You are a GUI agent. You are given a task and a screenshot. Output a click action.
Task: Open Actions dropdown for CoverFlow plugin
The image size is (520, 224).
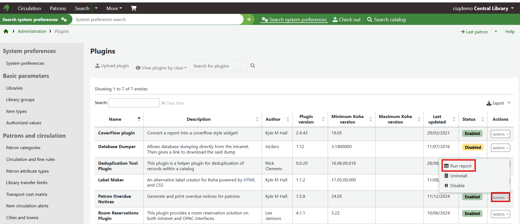(500, 134)
